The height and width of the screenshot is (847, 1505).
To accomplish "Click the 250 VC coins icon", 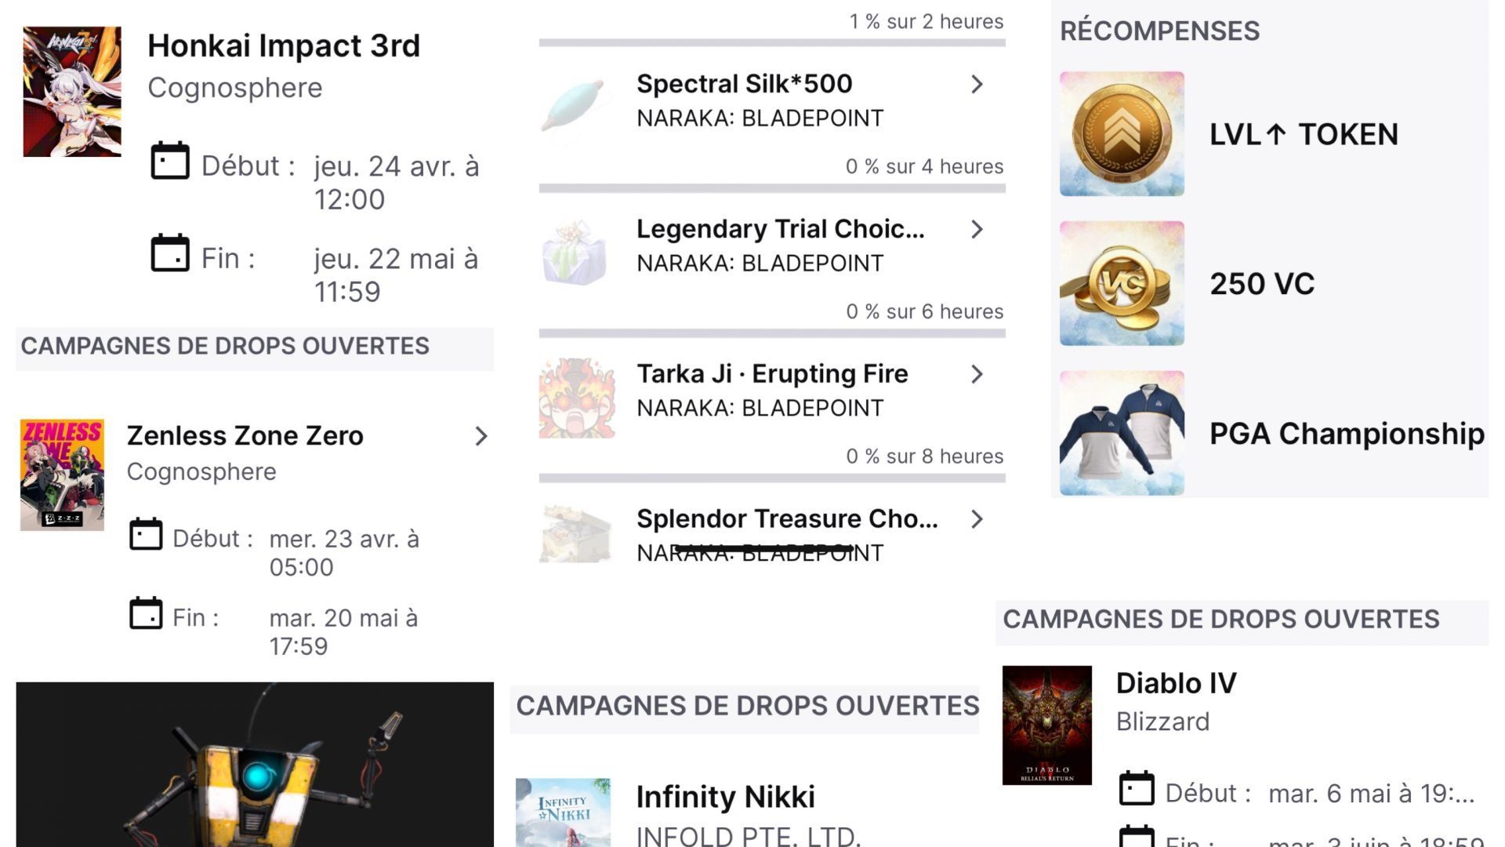I will (x=1122, y=283).
